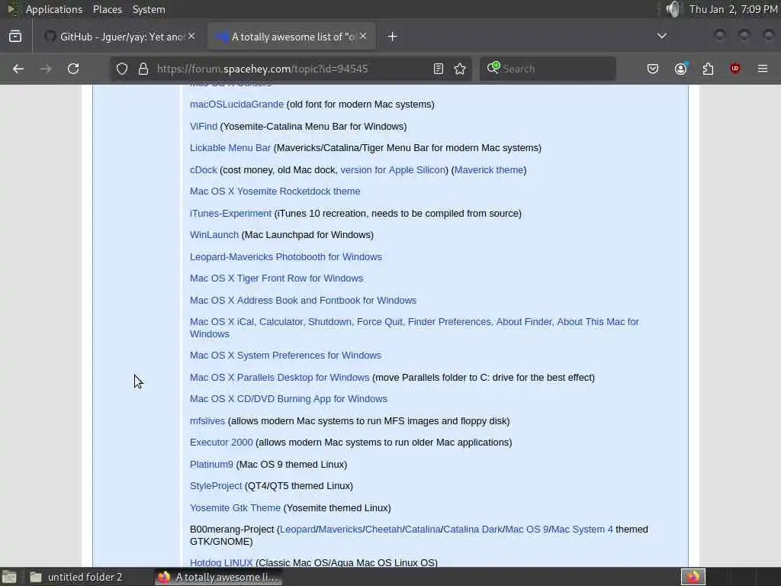Open the Lickable Menu Bar link
781x586 pixels.
click(x=230, y=147)
